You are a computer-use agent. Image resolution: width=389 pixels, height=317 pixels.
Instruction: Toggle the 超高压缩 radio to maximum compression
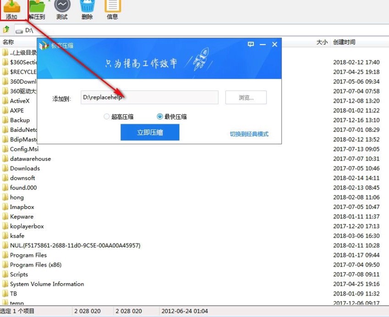pyautogui.click(x=106, y=117)
